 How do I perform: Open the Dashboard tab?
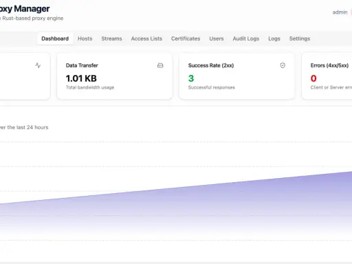(x=55, y=38)
